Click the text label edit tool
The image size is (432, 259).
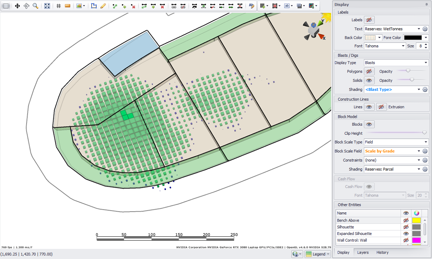(x=251, y=6)
